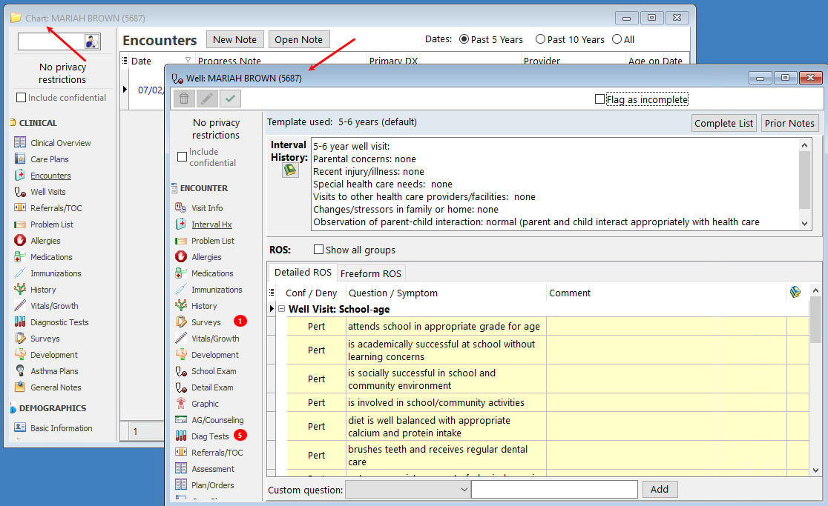
Task: Open the Custom question dropdown
Action: point(464,490)
